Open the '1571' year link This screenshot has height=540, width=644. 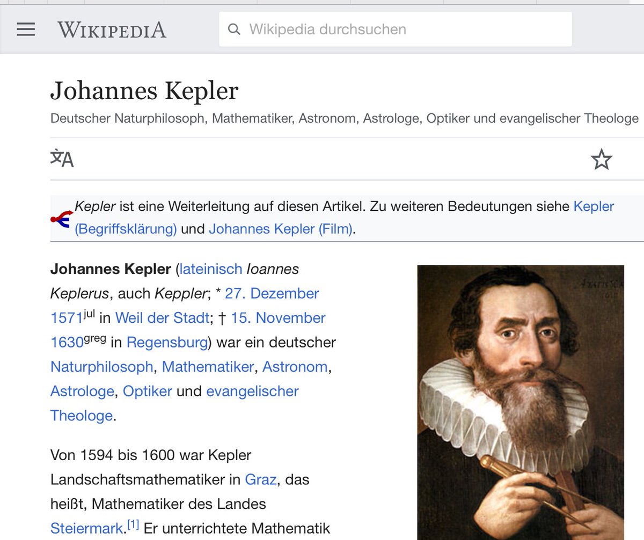tap(66, 318)
